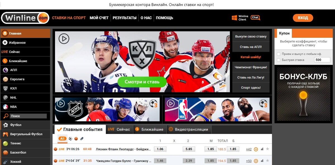Add the Ляонин Флаин Леопардс match to favorites
Viewport: 335px width, 165px height.
[x=267, y=149]
